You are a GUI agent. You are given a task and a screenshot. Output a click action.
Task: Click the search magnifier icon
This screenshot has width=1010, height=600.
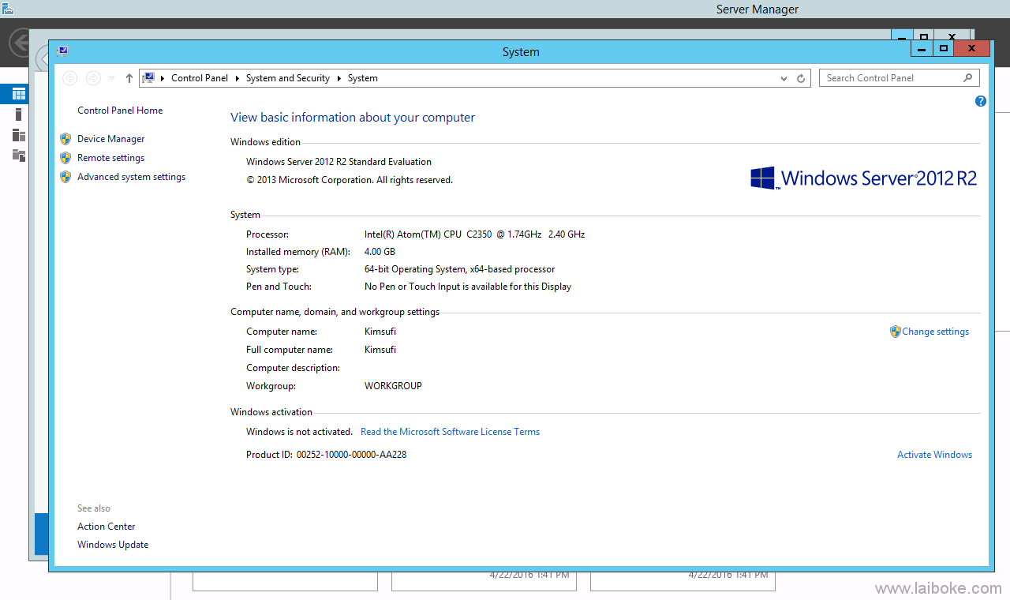coord(968,78)
